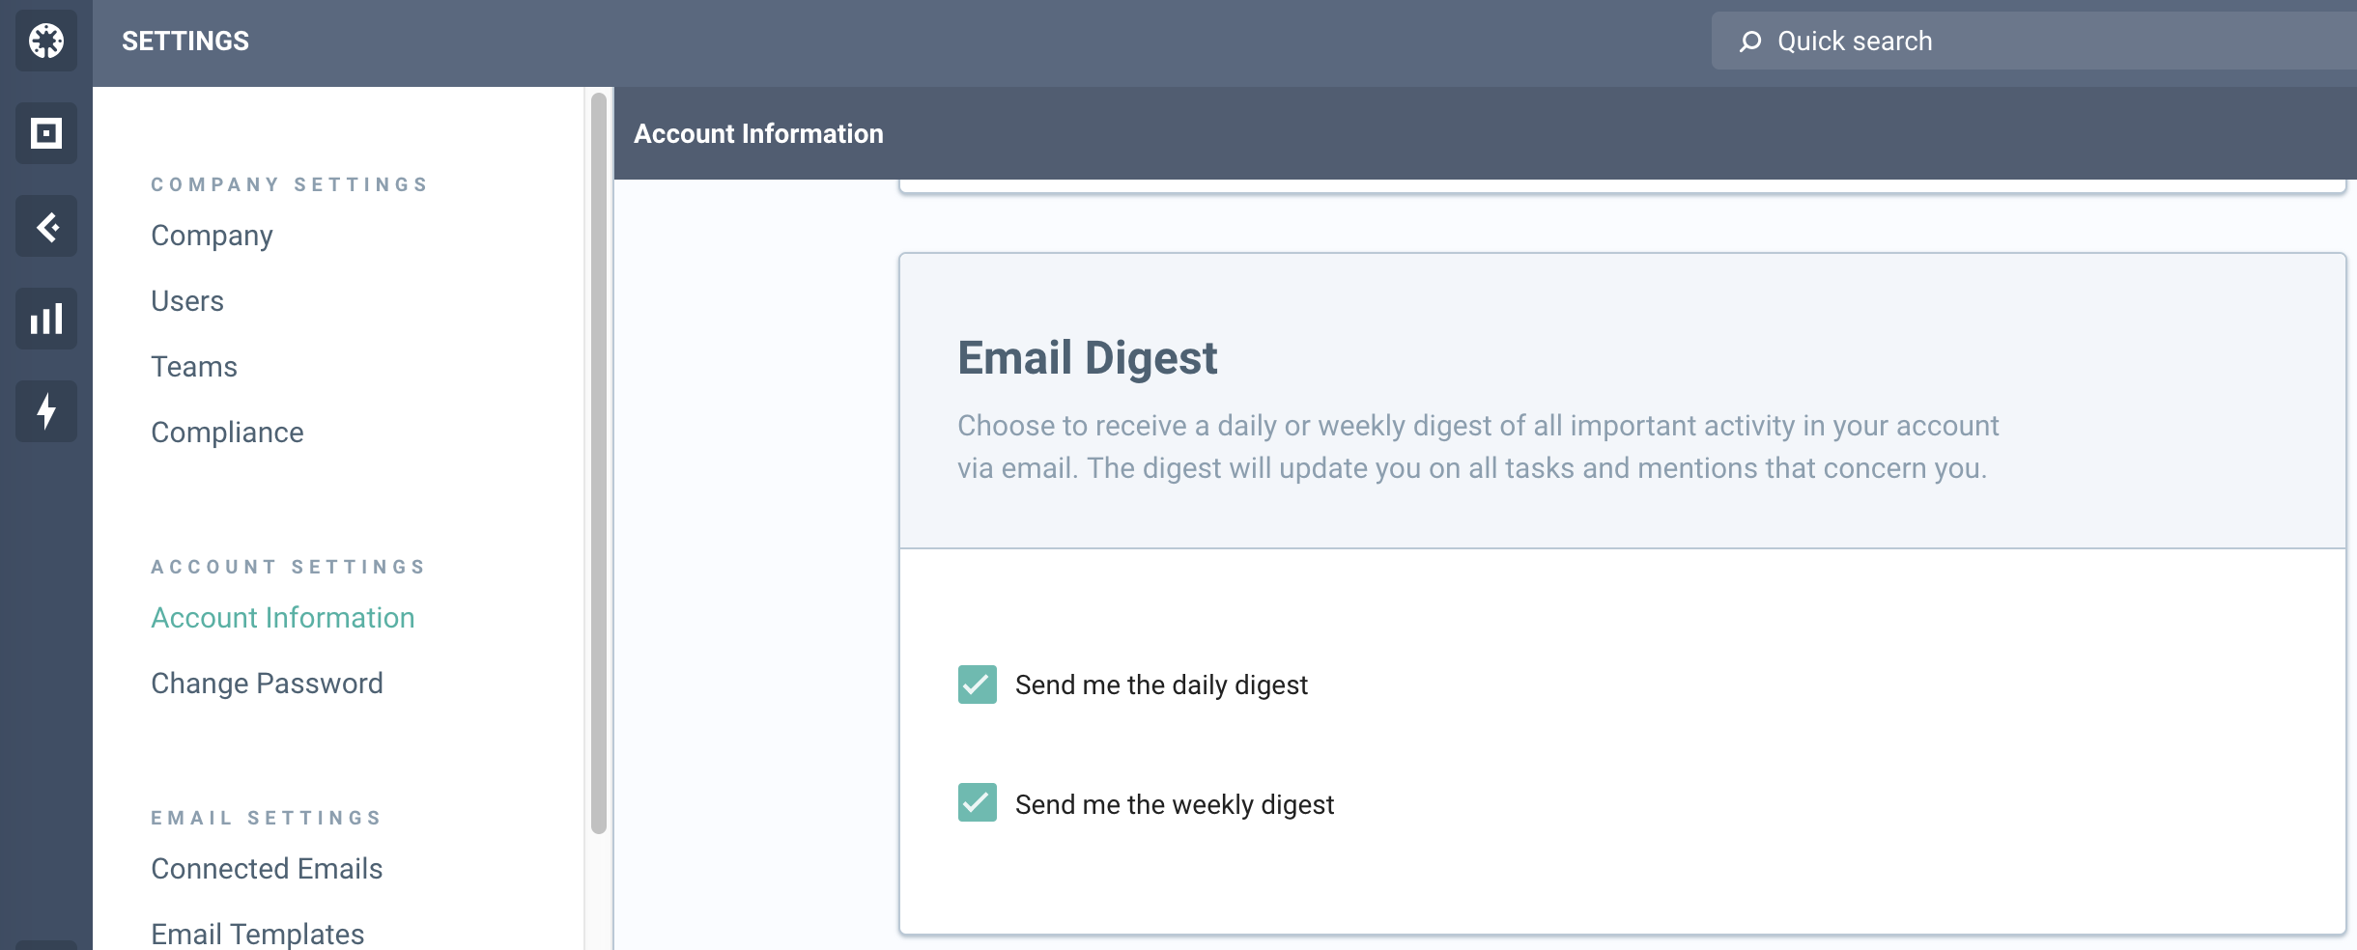Open Email Templates settings
This screenshot has height=950, width=2357.
coord(258,934)
